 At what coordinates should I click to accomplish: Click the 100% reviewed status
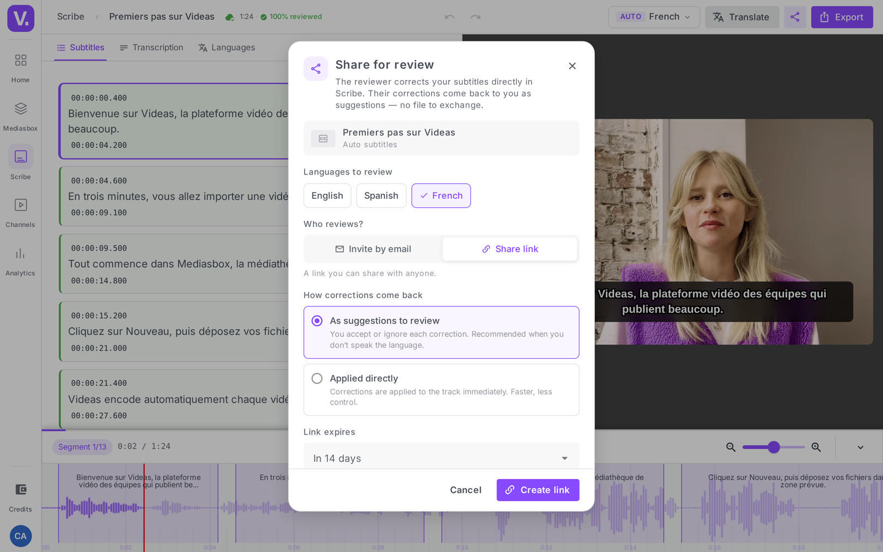pyautogui.click(x=291, y=17)
